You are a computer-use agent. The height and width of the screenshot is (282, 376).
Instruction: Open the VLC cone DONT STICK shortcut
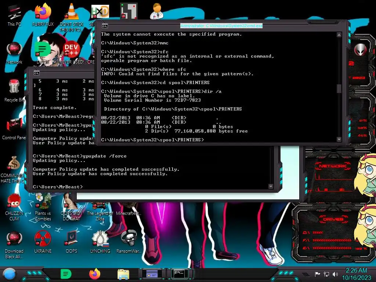tap(72, 17)
